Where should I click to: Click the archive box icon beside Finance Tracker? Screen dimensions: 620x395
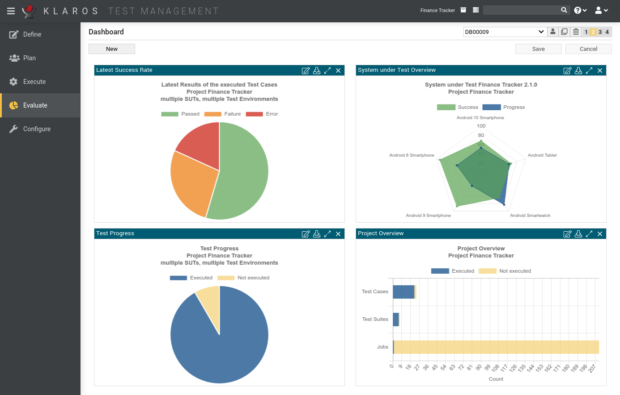click(x=463, y=10)
